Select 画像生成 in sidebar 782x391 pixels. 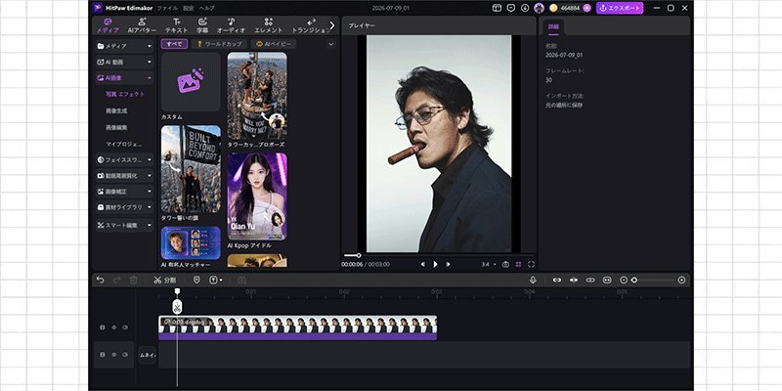116,110
